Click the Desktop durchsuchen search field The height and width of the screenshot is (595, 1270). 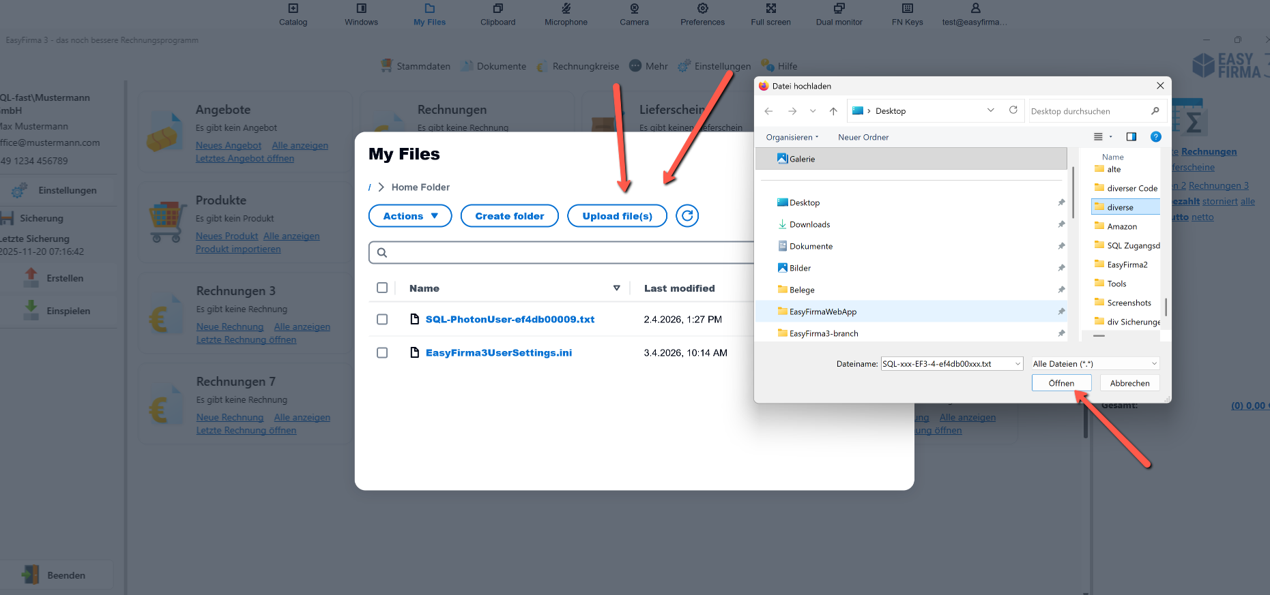click(1088, 111)
